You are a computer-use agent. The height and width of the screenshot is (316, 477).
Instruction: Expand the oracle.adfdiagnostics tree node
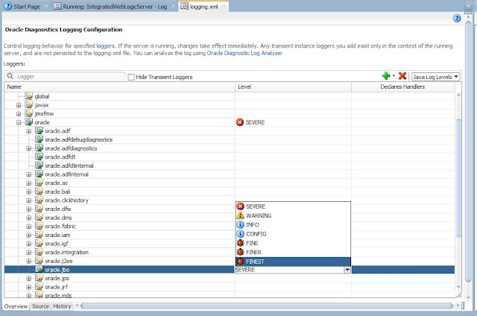pos(29,148)
